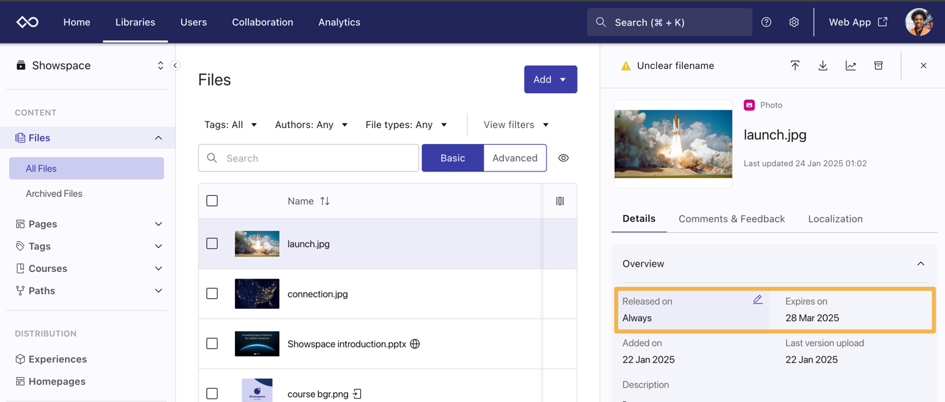The height and width of the screenshot is (402, 945).
Task: Open the Experiences section link
Action: click(x=58, y=359)
